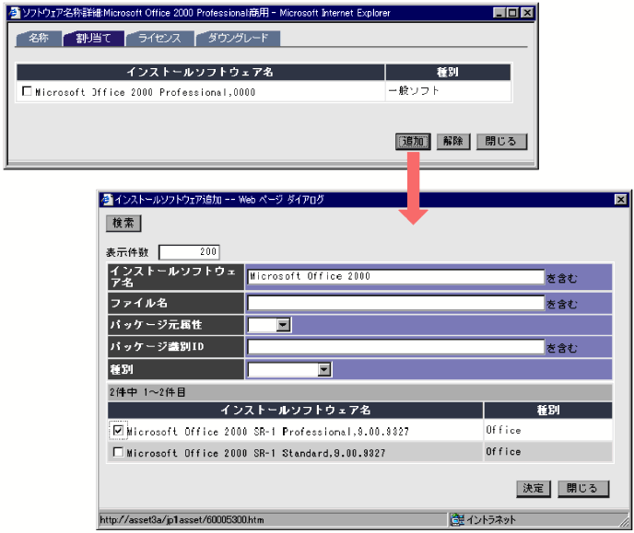Minimize the software name detail window
The width and height of the screenshot is (634, 533).
pos(499,13)
